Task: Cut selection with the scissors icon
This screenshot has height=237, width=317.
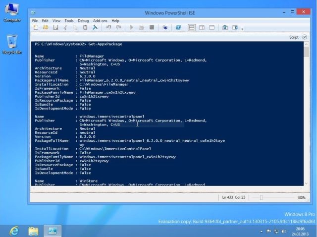Action: click(65, 27)
